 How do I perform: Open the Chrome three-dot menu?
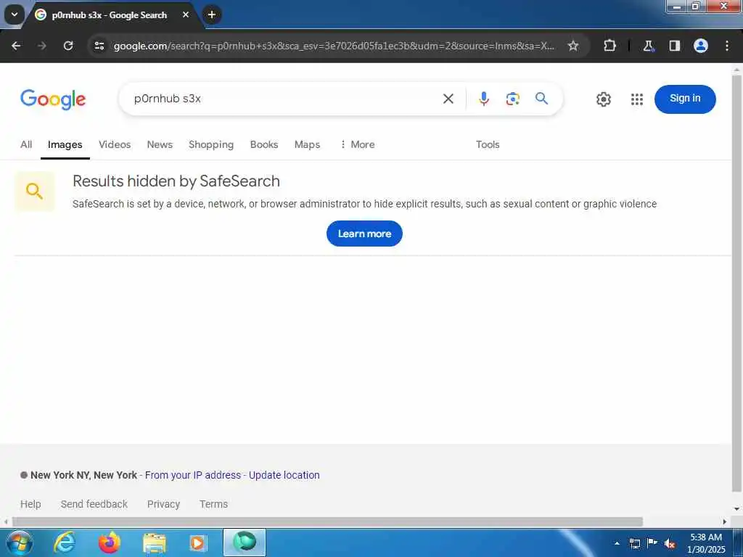[x=727, y=46]
